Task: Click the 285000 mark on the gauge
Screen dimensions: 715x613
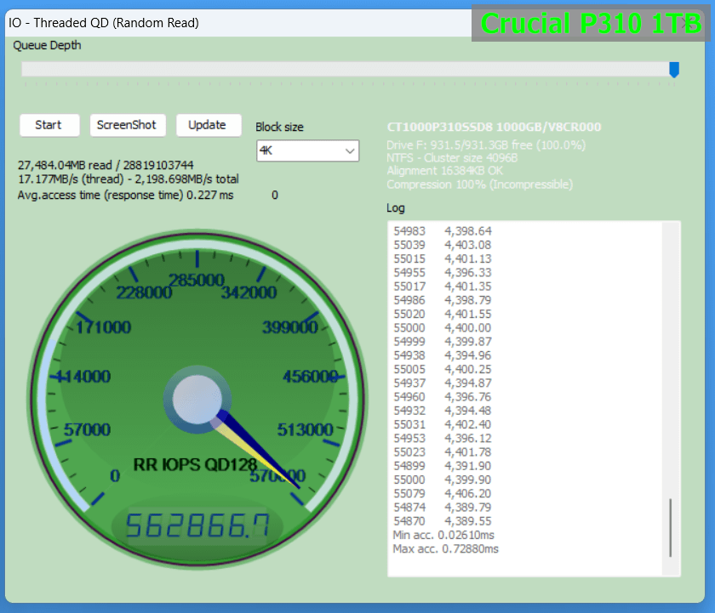Action: point(197,280)
